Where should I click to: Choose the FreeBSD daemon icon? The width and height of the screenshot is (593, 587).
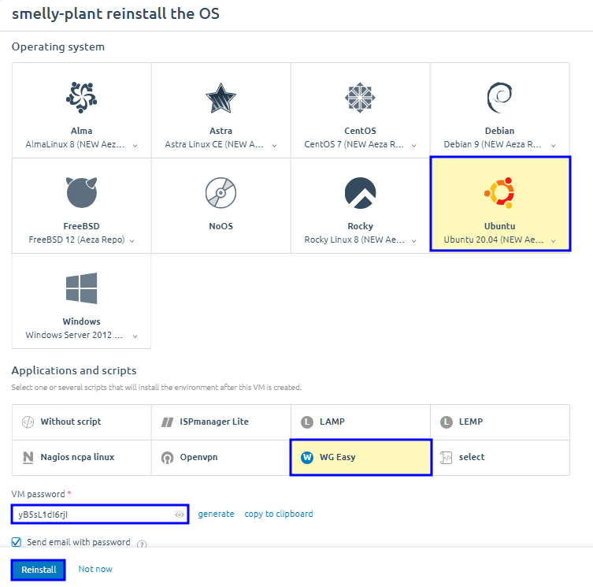82,192
